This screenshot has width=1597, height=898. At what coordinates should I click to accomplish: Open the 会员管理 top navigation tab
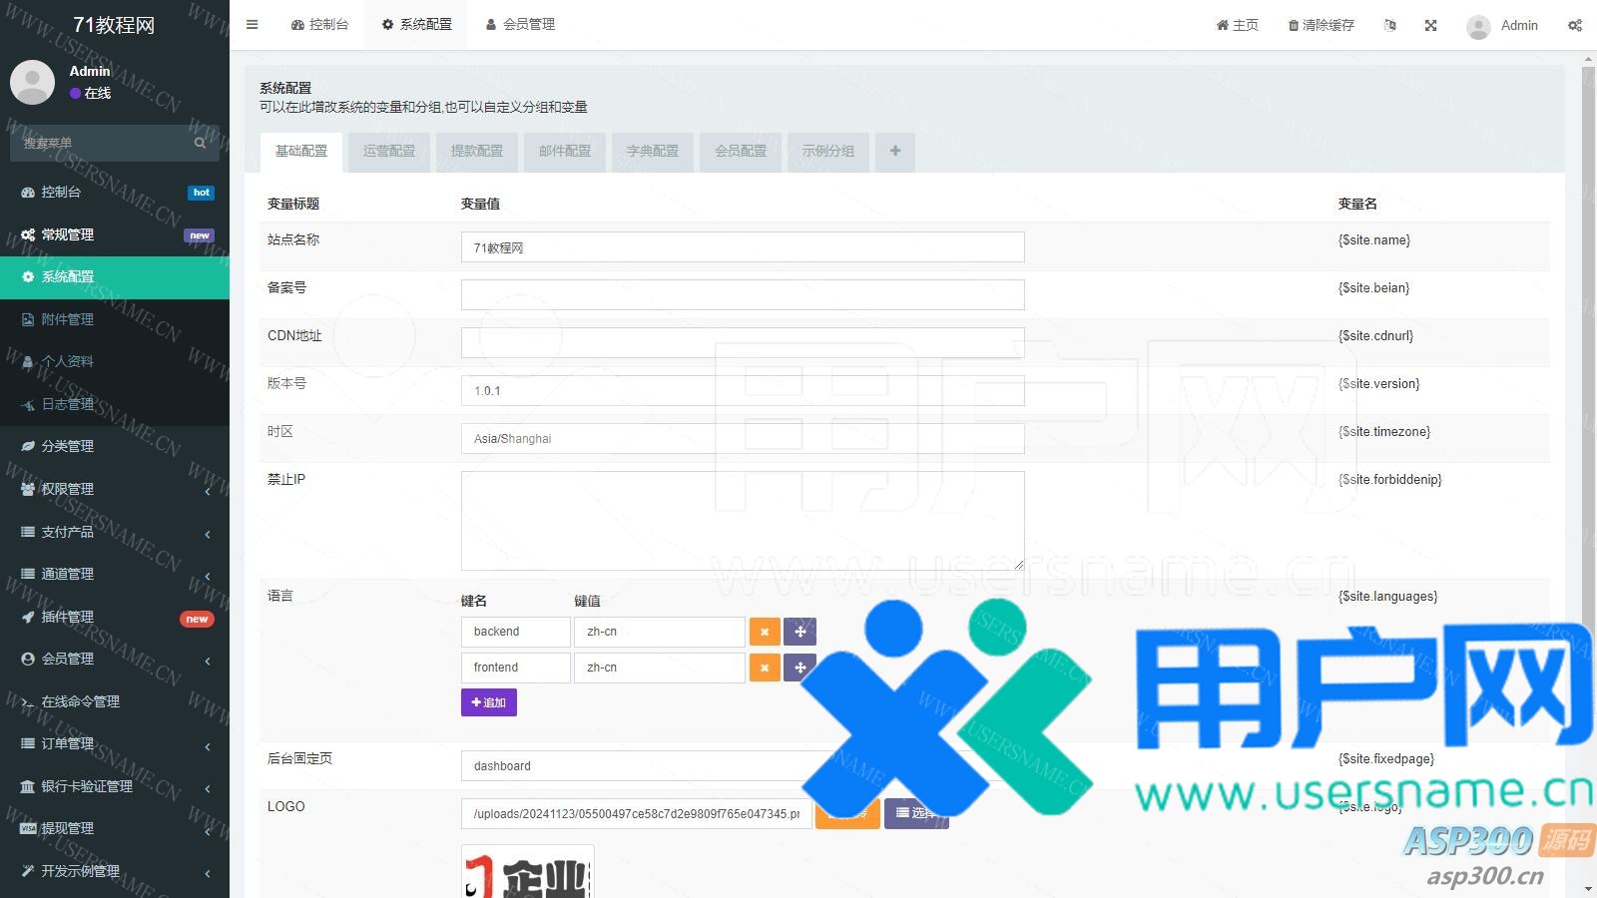point(520,25)
